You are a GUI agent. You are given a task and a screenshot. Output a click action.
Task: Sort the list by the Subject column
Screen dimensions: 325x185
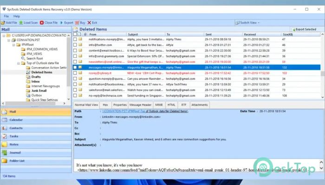click(x=145, y=34)
